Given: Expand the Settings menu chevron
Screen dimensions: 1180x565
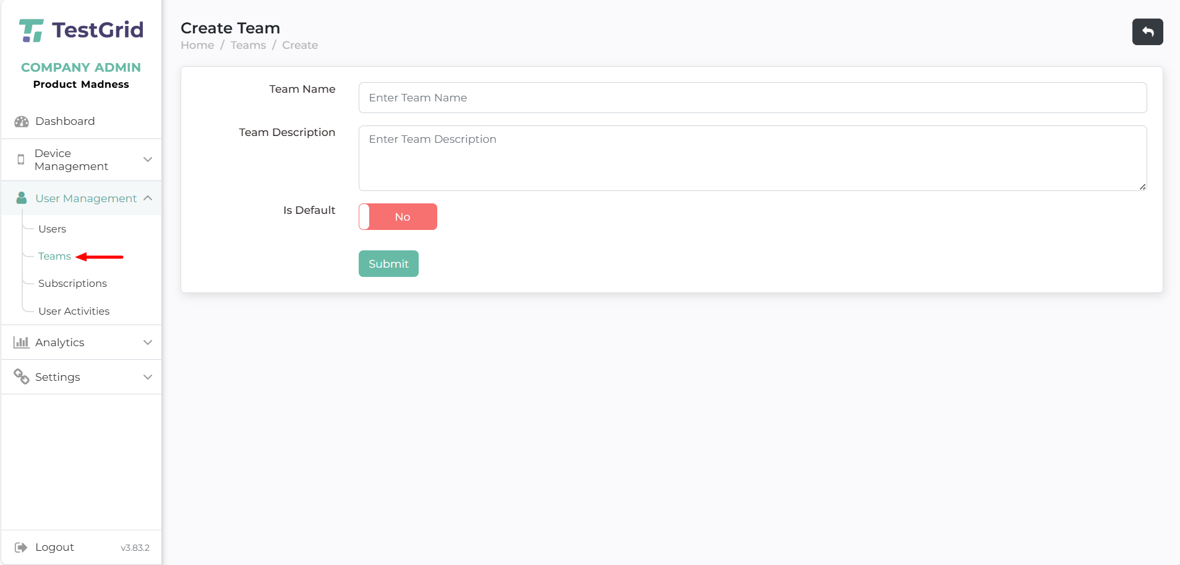Looking at the screenshot, I should (x=148, y=377).
